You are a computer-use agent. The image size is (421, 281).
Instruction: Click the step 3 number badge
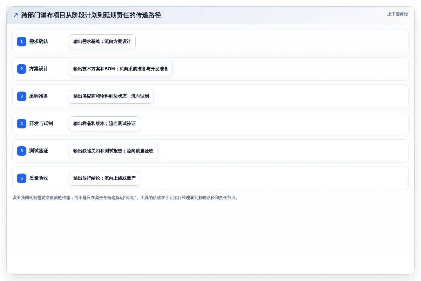pyautogui.click(x=22, y=96)
